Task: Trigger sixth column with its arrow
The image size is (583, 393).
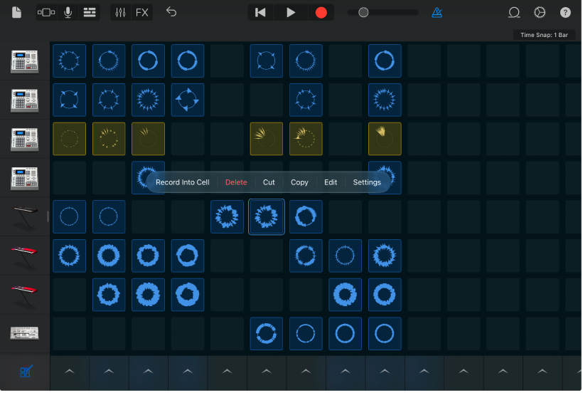Action: [267, 371]
